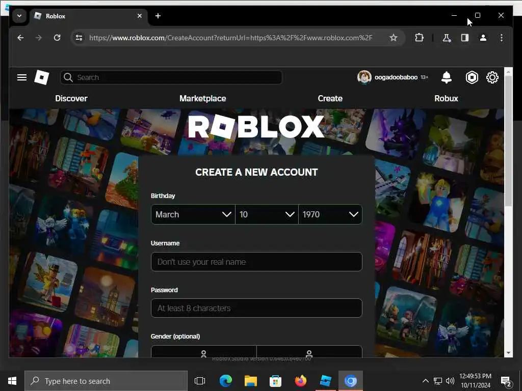Show hidden system tray icons
The image size is (522, 391).
click(x=426, y=381)
